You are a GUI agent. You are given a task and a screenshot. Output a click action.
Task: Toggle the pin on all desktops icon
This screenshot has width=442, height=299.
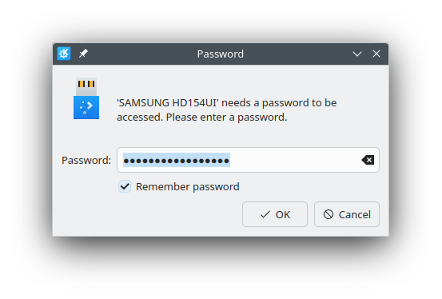[83, 54]
